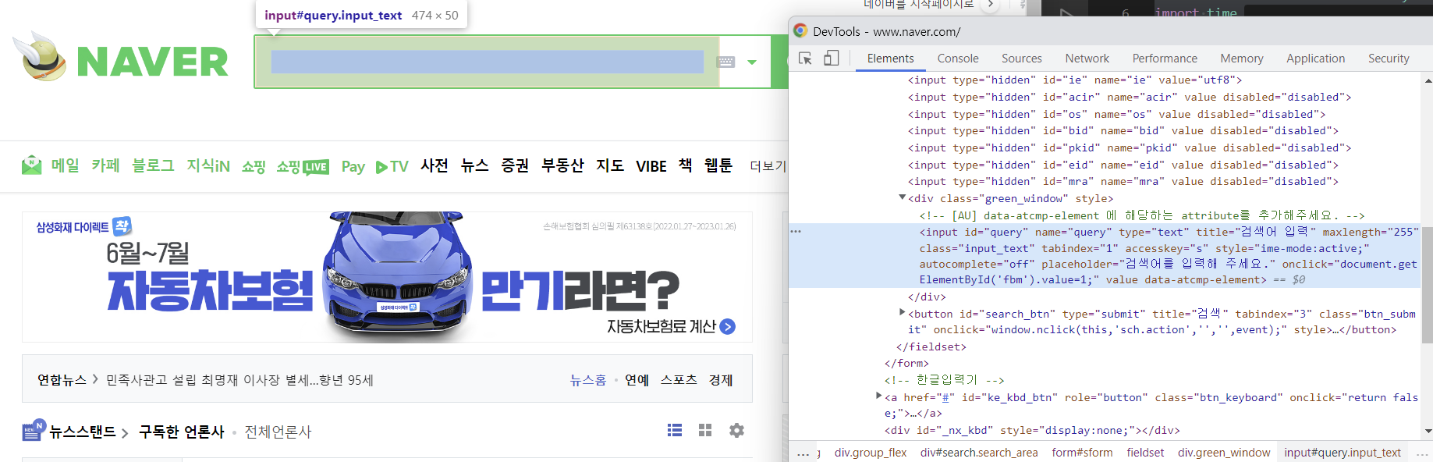The image size is (1433, 462).
Task: Select fieldset in breadcrumb
Action: tap(1145, 453)
